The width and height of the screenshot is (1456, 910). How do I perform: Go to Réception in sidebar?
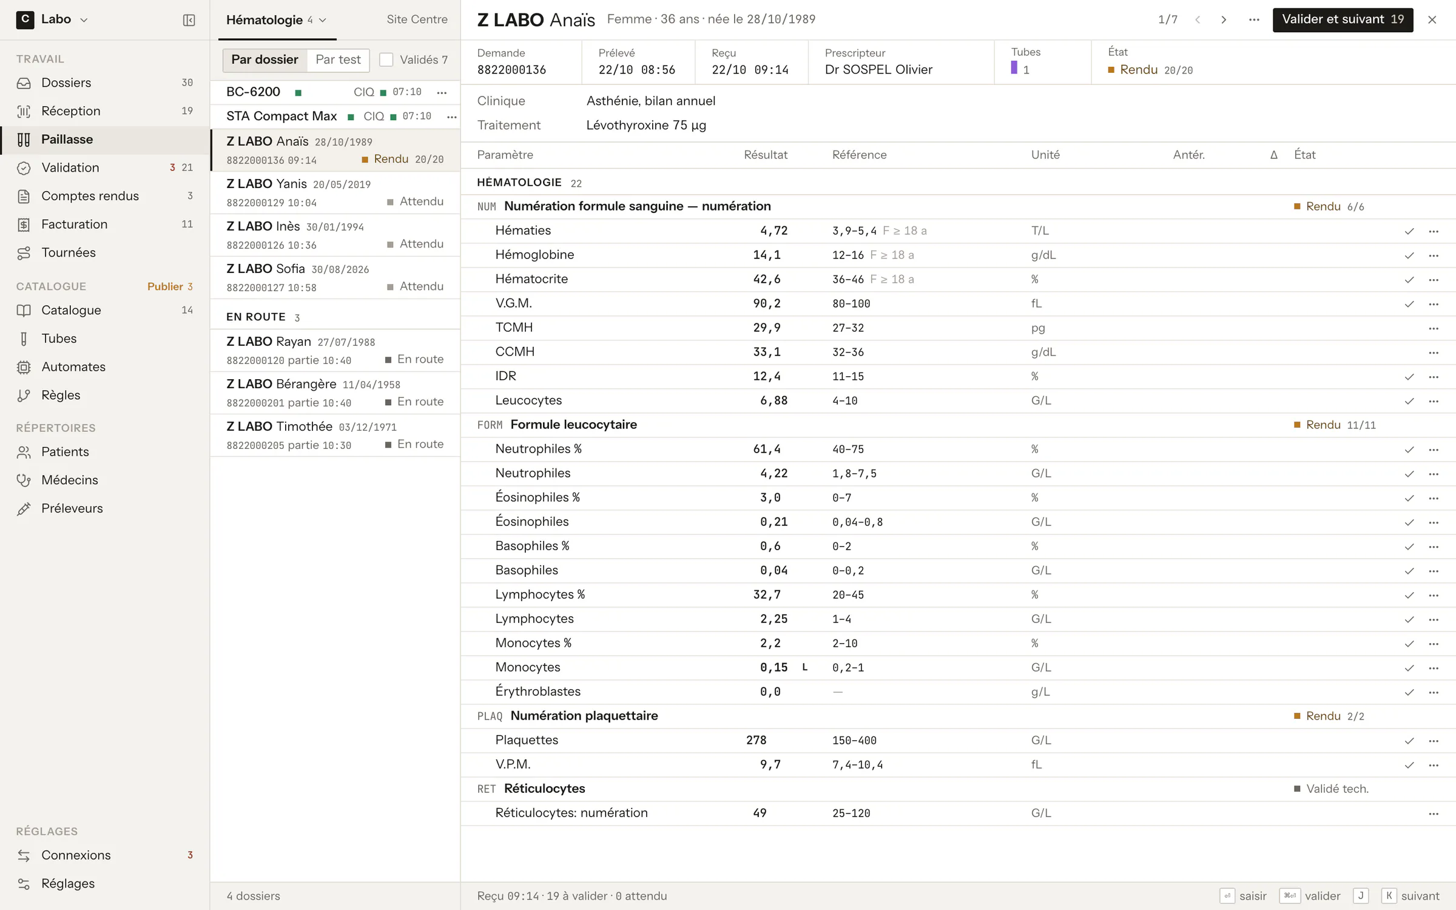coord(105,111)
